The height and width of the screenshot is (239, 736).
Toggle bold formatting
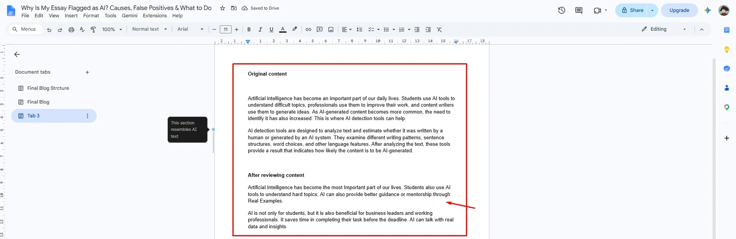tap(249, 30)
